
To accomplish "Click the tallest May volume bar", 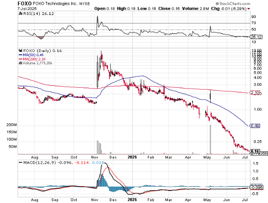I will 210,140.
